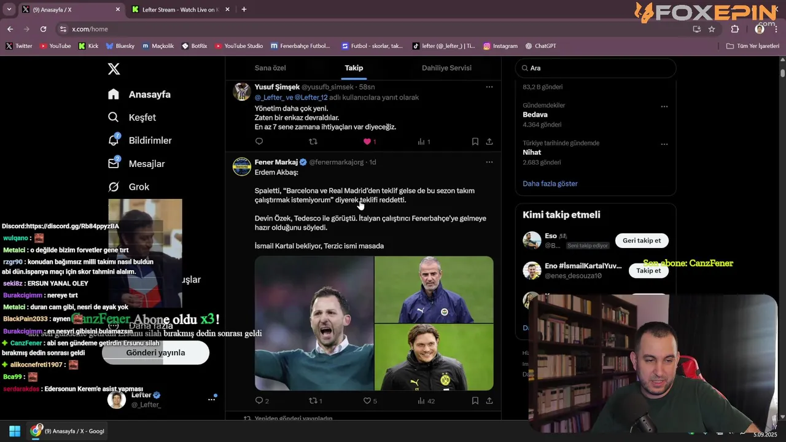Open Terzic photo in post
The height and width of the screenshot is (442, 786).
pyautogui.click(x=434, y=357)
